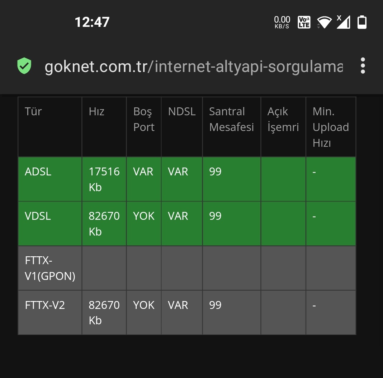The height and width of the screenshot is (378, 383).
Task: Tap the FTTX-V1(GPON) row label
Action: (50, 268)
